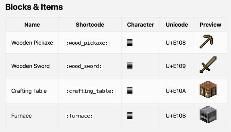Viewport: 231px width, 132px height.
Task: Click the :furnace: shortcode
Action: [x=80, y=115]
